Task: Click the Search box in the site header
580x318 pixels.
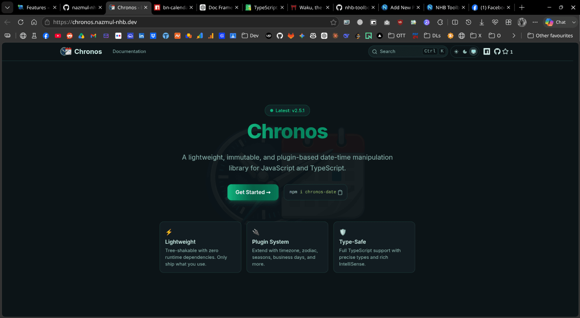Action: point(408,51)
